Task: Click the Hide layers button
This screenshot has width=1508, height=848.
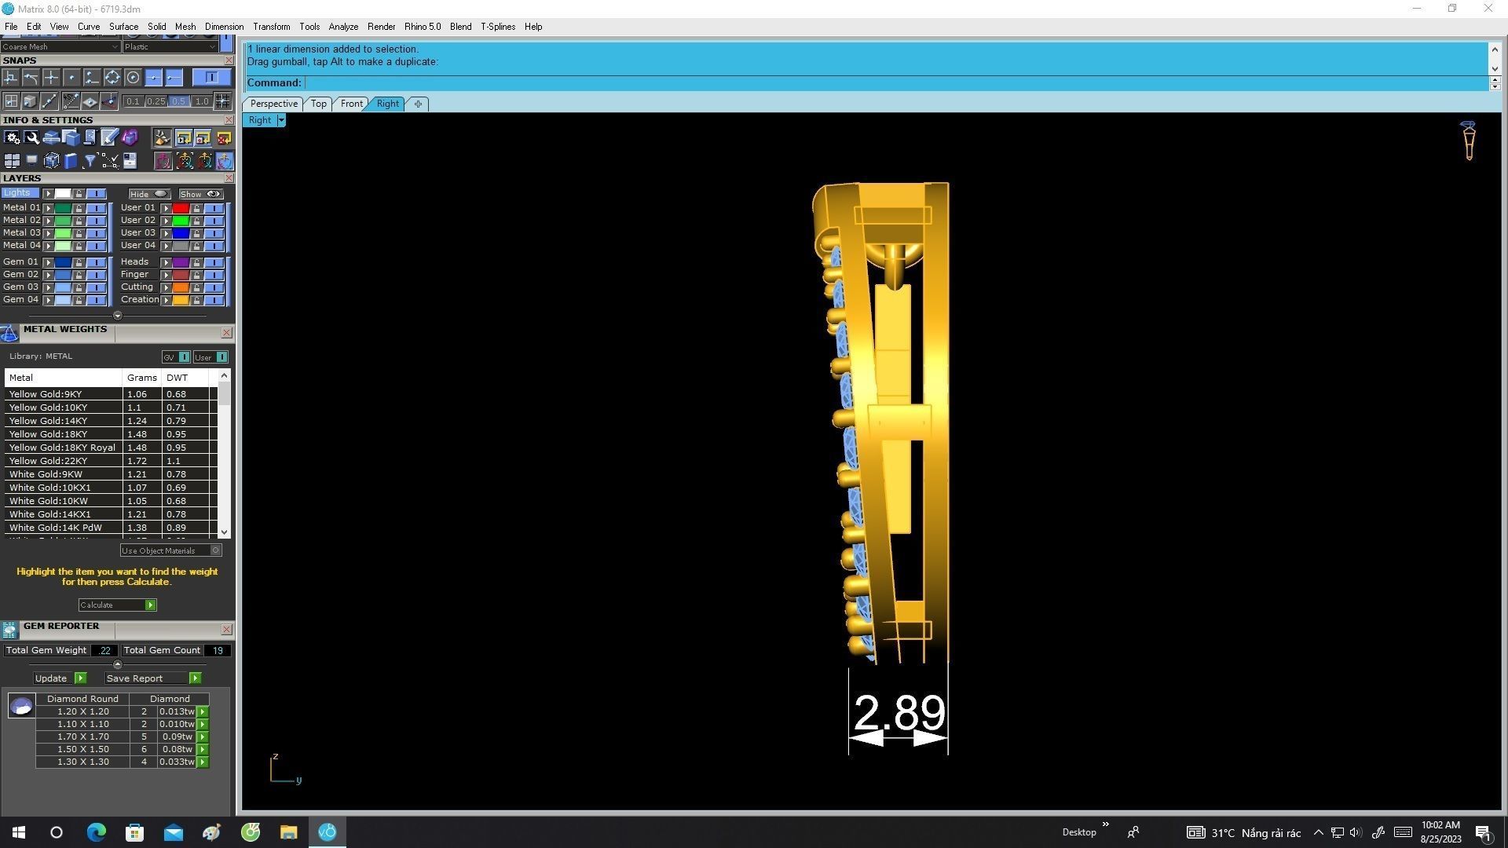Action: pyautogui.click(x=149, y=194)
